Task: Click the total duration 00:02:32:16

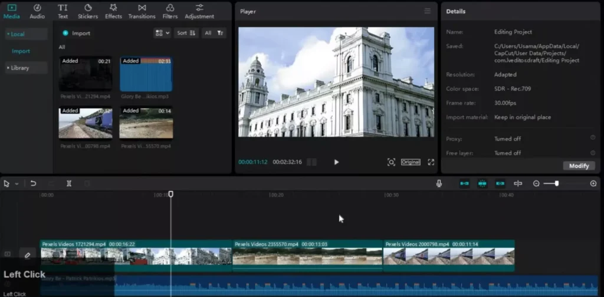Action: coord(287,162)
